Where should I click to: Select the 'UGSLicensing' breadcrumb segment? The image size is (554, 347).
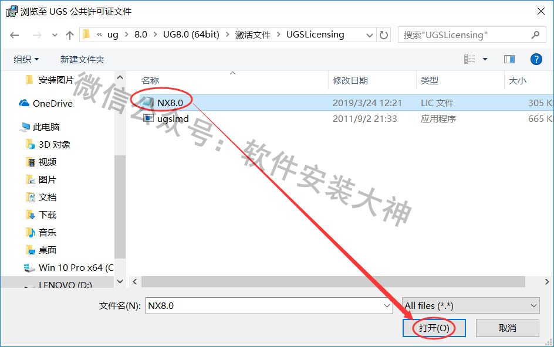click(315, 35)
